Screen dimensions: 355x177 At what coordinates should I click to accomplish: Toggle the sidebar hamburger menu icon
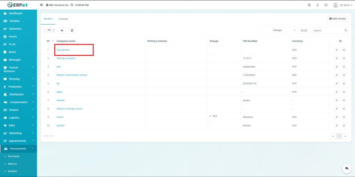(41, 5)
